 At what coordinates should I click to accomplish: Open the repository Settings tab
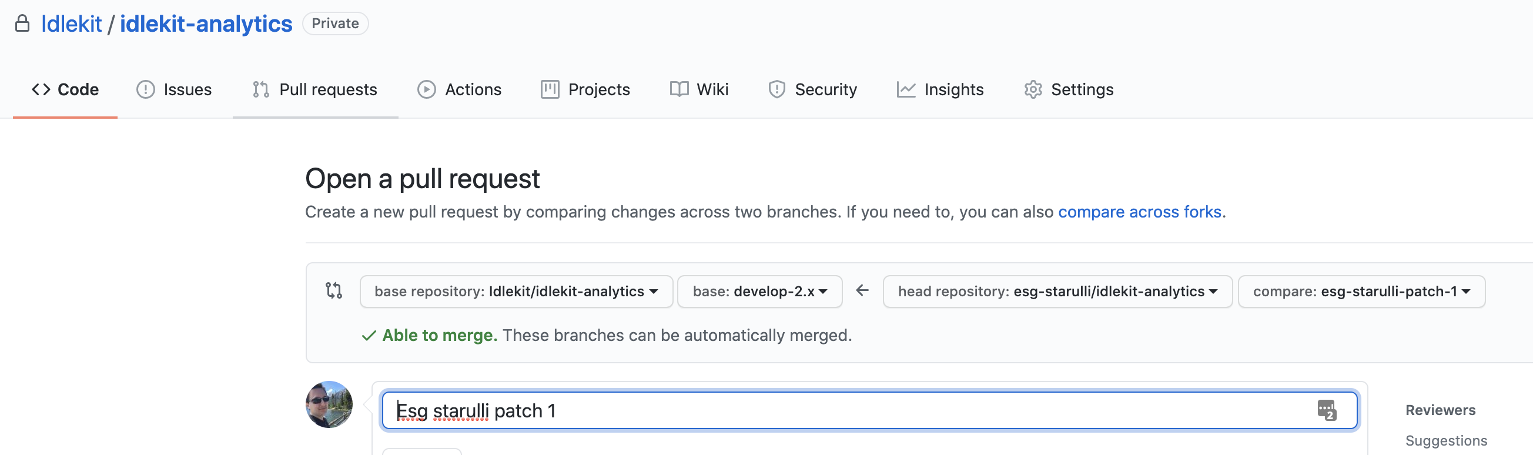(x=1068, y=89)
